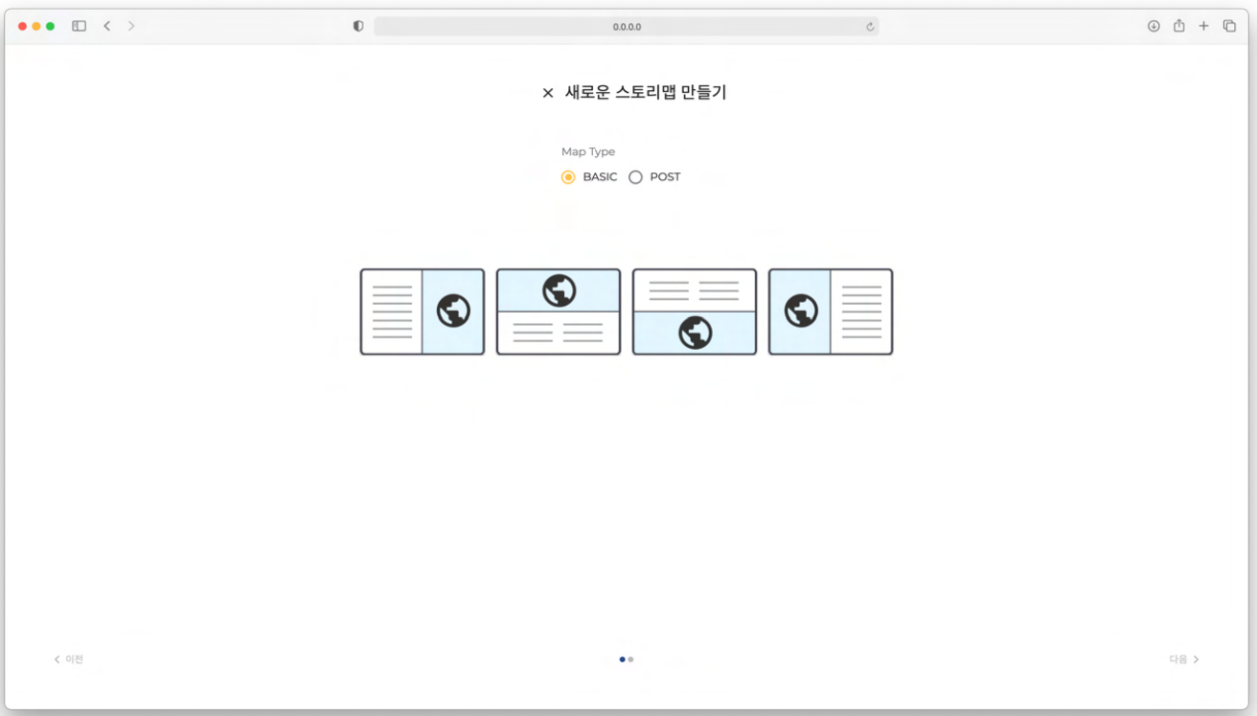
Task: Go back in browser history
Action: click(107, 26)
